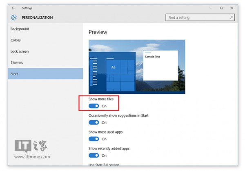The width and height of the screenshot is (245, 171).
Task: Close the Settings window
Action: pos(232,8)
